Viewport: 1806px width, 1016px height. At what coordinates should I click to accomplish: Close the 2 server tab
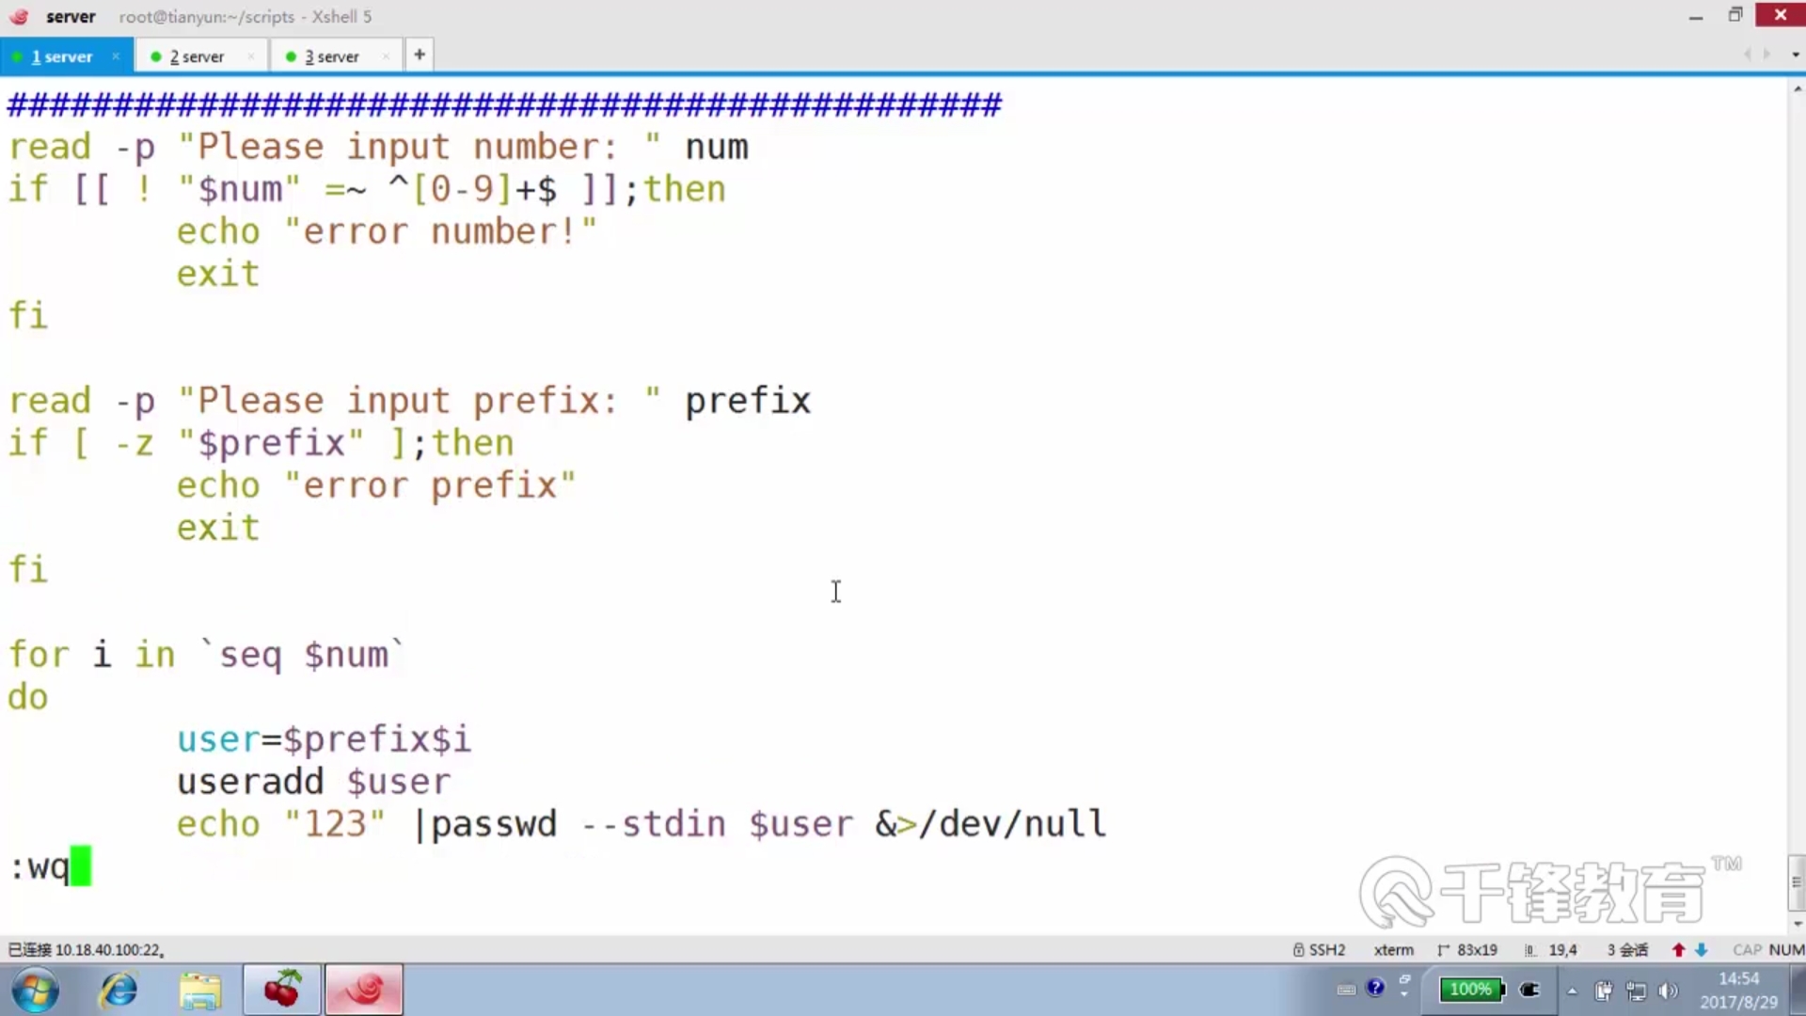click(251, 56)
